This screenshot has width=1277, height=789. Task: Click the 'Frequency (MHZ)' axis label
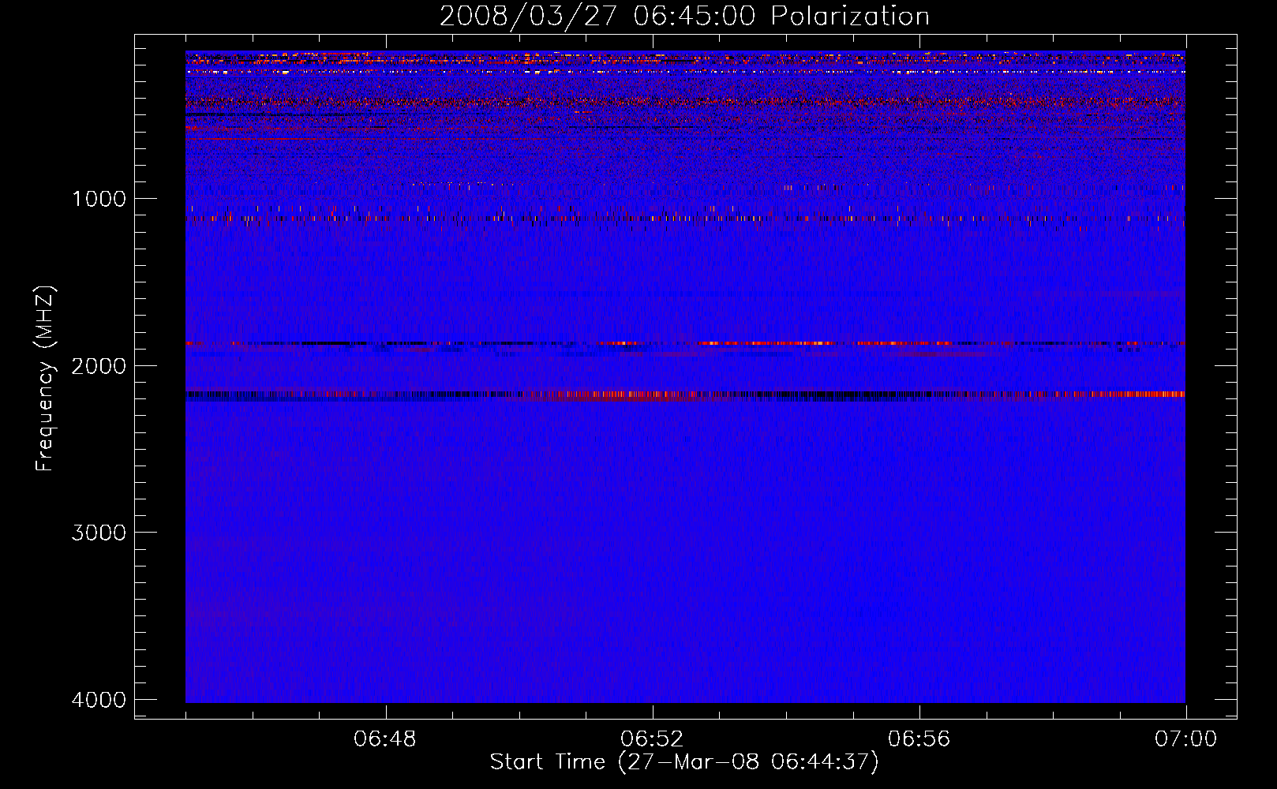coord(44,379)
